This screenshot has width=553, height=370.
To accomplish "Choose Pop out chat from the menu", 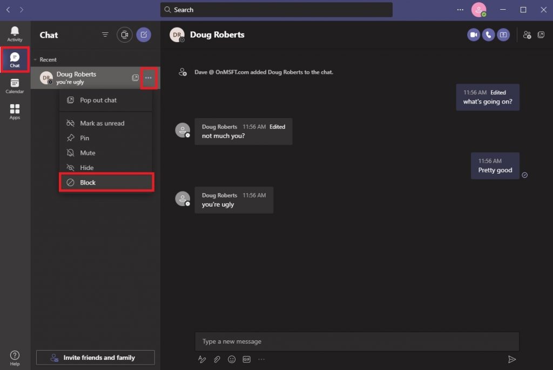I will pyautogui.click(x=106, y=100).
